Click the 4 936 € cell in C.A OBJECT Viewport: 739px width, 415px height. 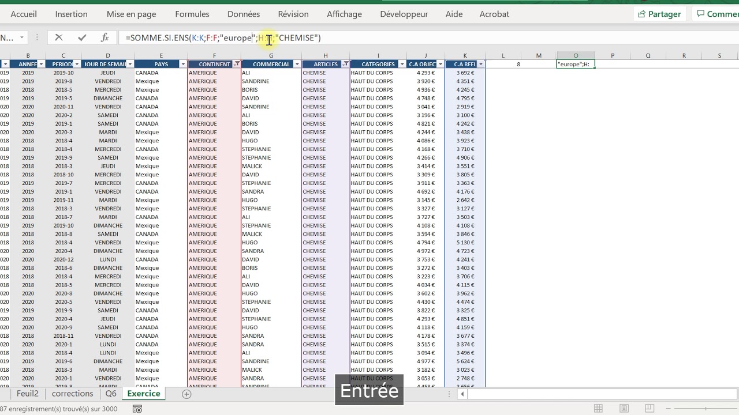coord(426,90)
